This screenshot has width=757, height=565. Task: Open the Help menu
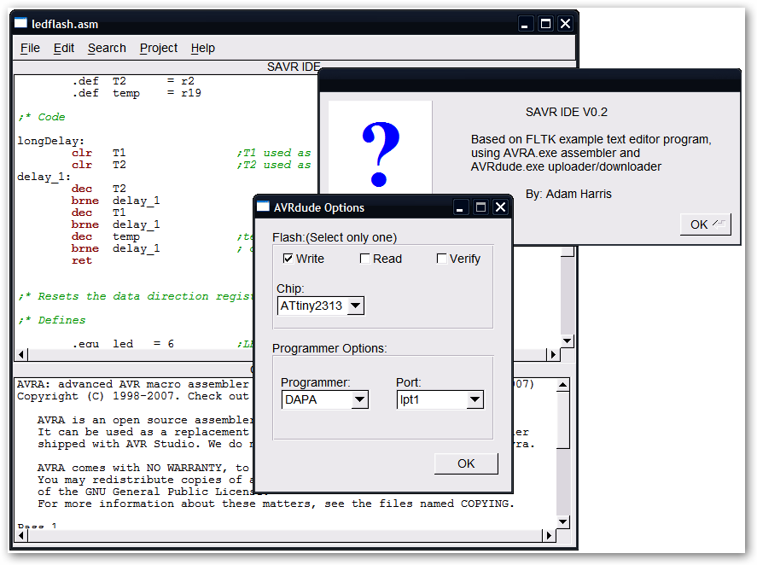pos(203,49)
